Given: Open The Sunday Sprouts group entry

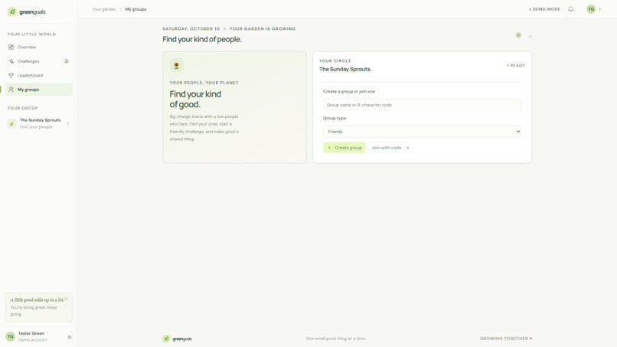Looking at the screenshot, I should click(x=38, y=123).
